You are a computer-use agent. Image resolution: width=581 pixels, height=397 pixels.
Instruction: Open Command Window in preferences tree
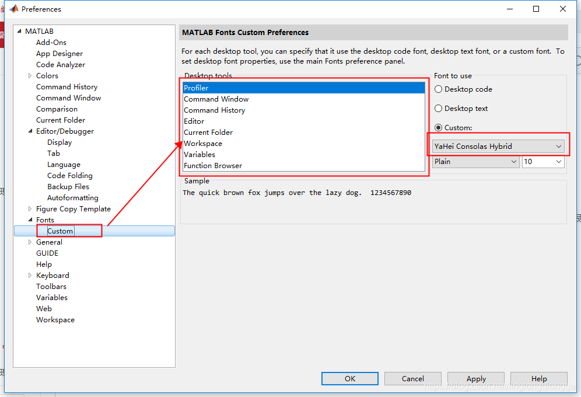pos(69,98)
